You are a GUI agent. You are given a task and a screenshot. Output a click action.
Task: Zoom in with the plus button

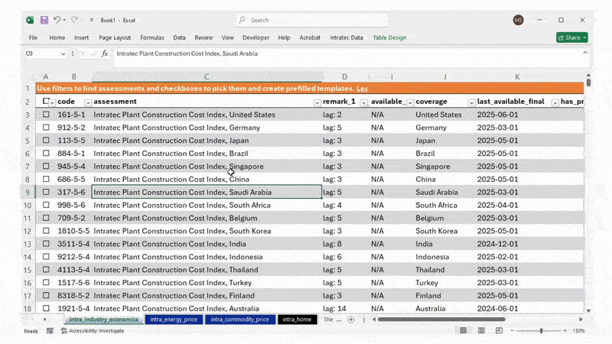[565, 331]
